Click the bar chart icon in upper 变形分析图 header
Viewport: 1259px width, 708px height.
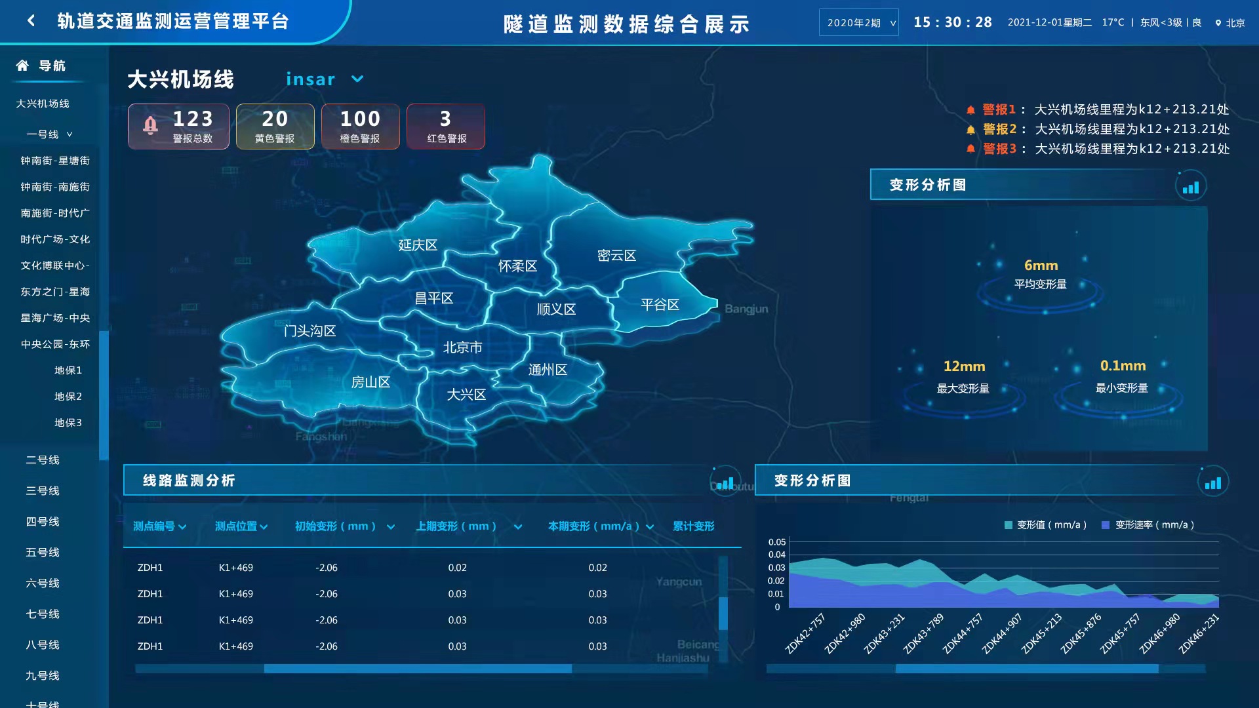click(x=1190, y=187)
